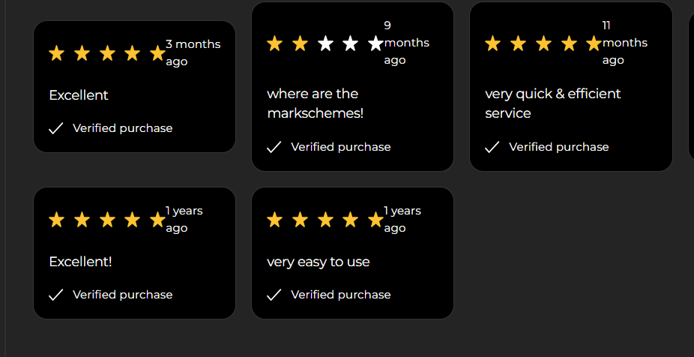This screenshot has height=357, width=694.
Task: Click the checkmark icon on the 'very easy to use' review
Action: point(274,295)
